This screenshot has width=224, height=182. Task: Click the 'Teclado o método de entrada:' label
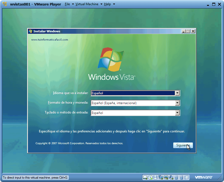67,112
